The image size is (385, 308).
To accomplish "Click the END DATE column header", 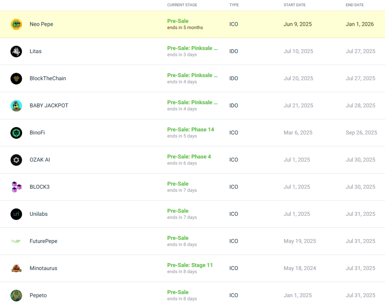I will pos(354,5).
